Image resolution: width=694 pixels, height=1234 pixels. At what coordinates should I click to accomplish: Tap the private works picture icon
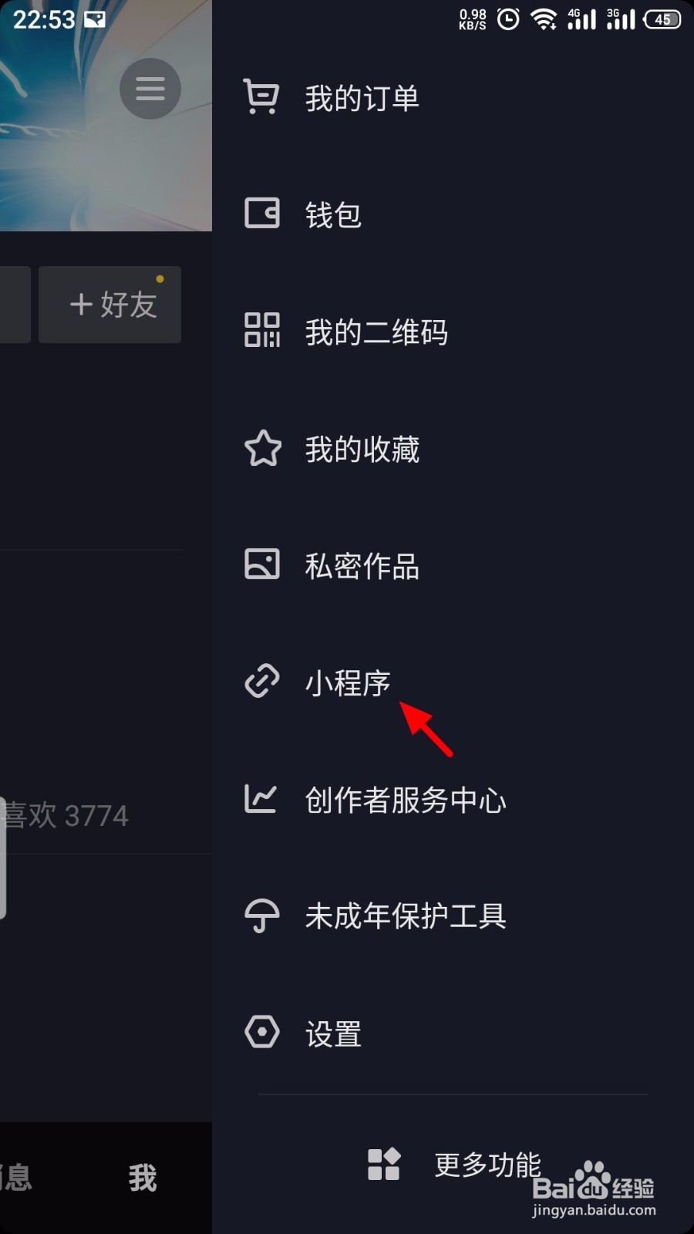(261, 565)
